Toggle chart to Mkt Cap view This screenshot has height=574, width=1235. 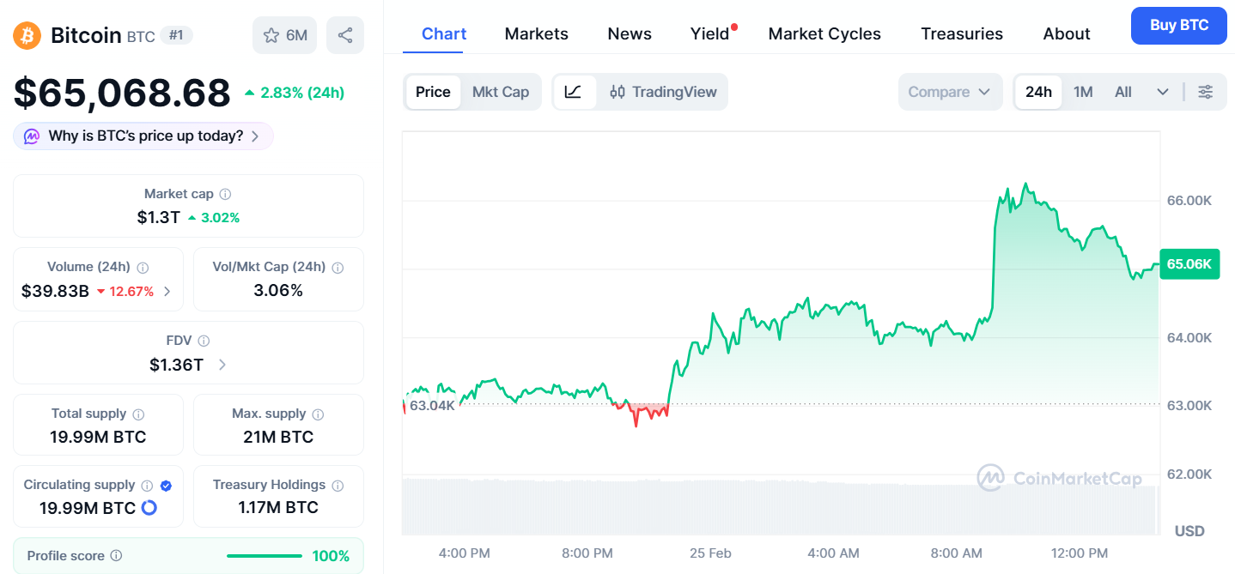(500, 92)
